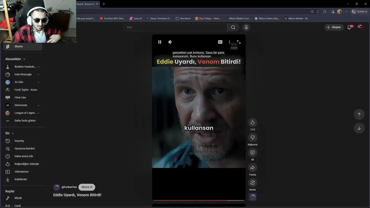
Task: Open Albion Market Tool... bookmark
Action: click(238, 18)
